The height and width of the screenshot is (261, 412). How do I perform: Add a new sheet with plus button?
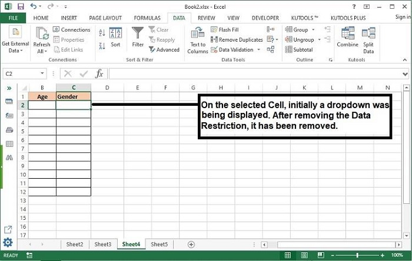[x=191, y=245]
